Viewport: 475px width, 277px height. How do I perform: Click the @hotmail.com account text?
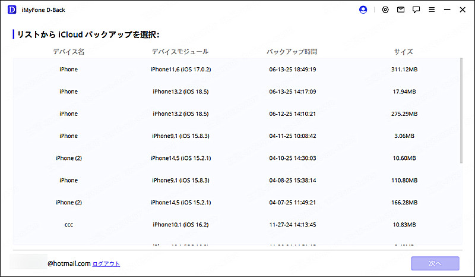coord(69,263)
